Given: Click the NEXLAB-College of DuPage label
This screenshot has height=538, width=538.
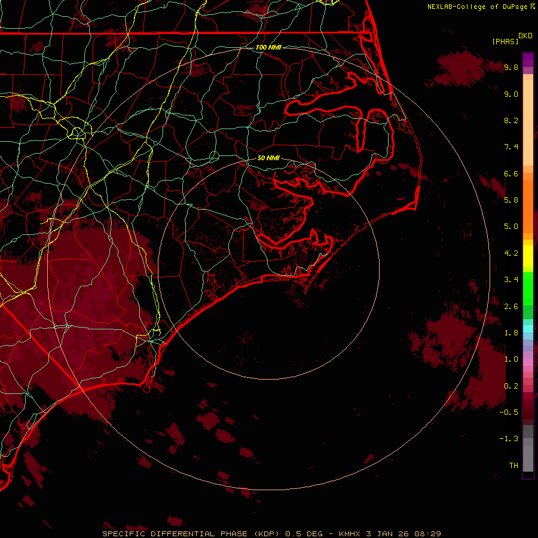Looking at the screenshot, I should [x=477, y=7].
